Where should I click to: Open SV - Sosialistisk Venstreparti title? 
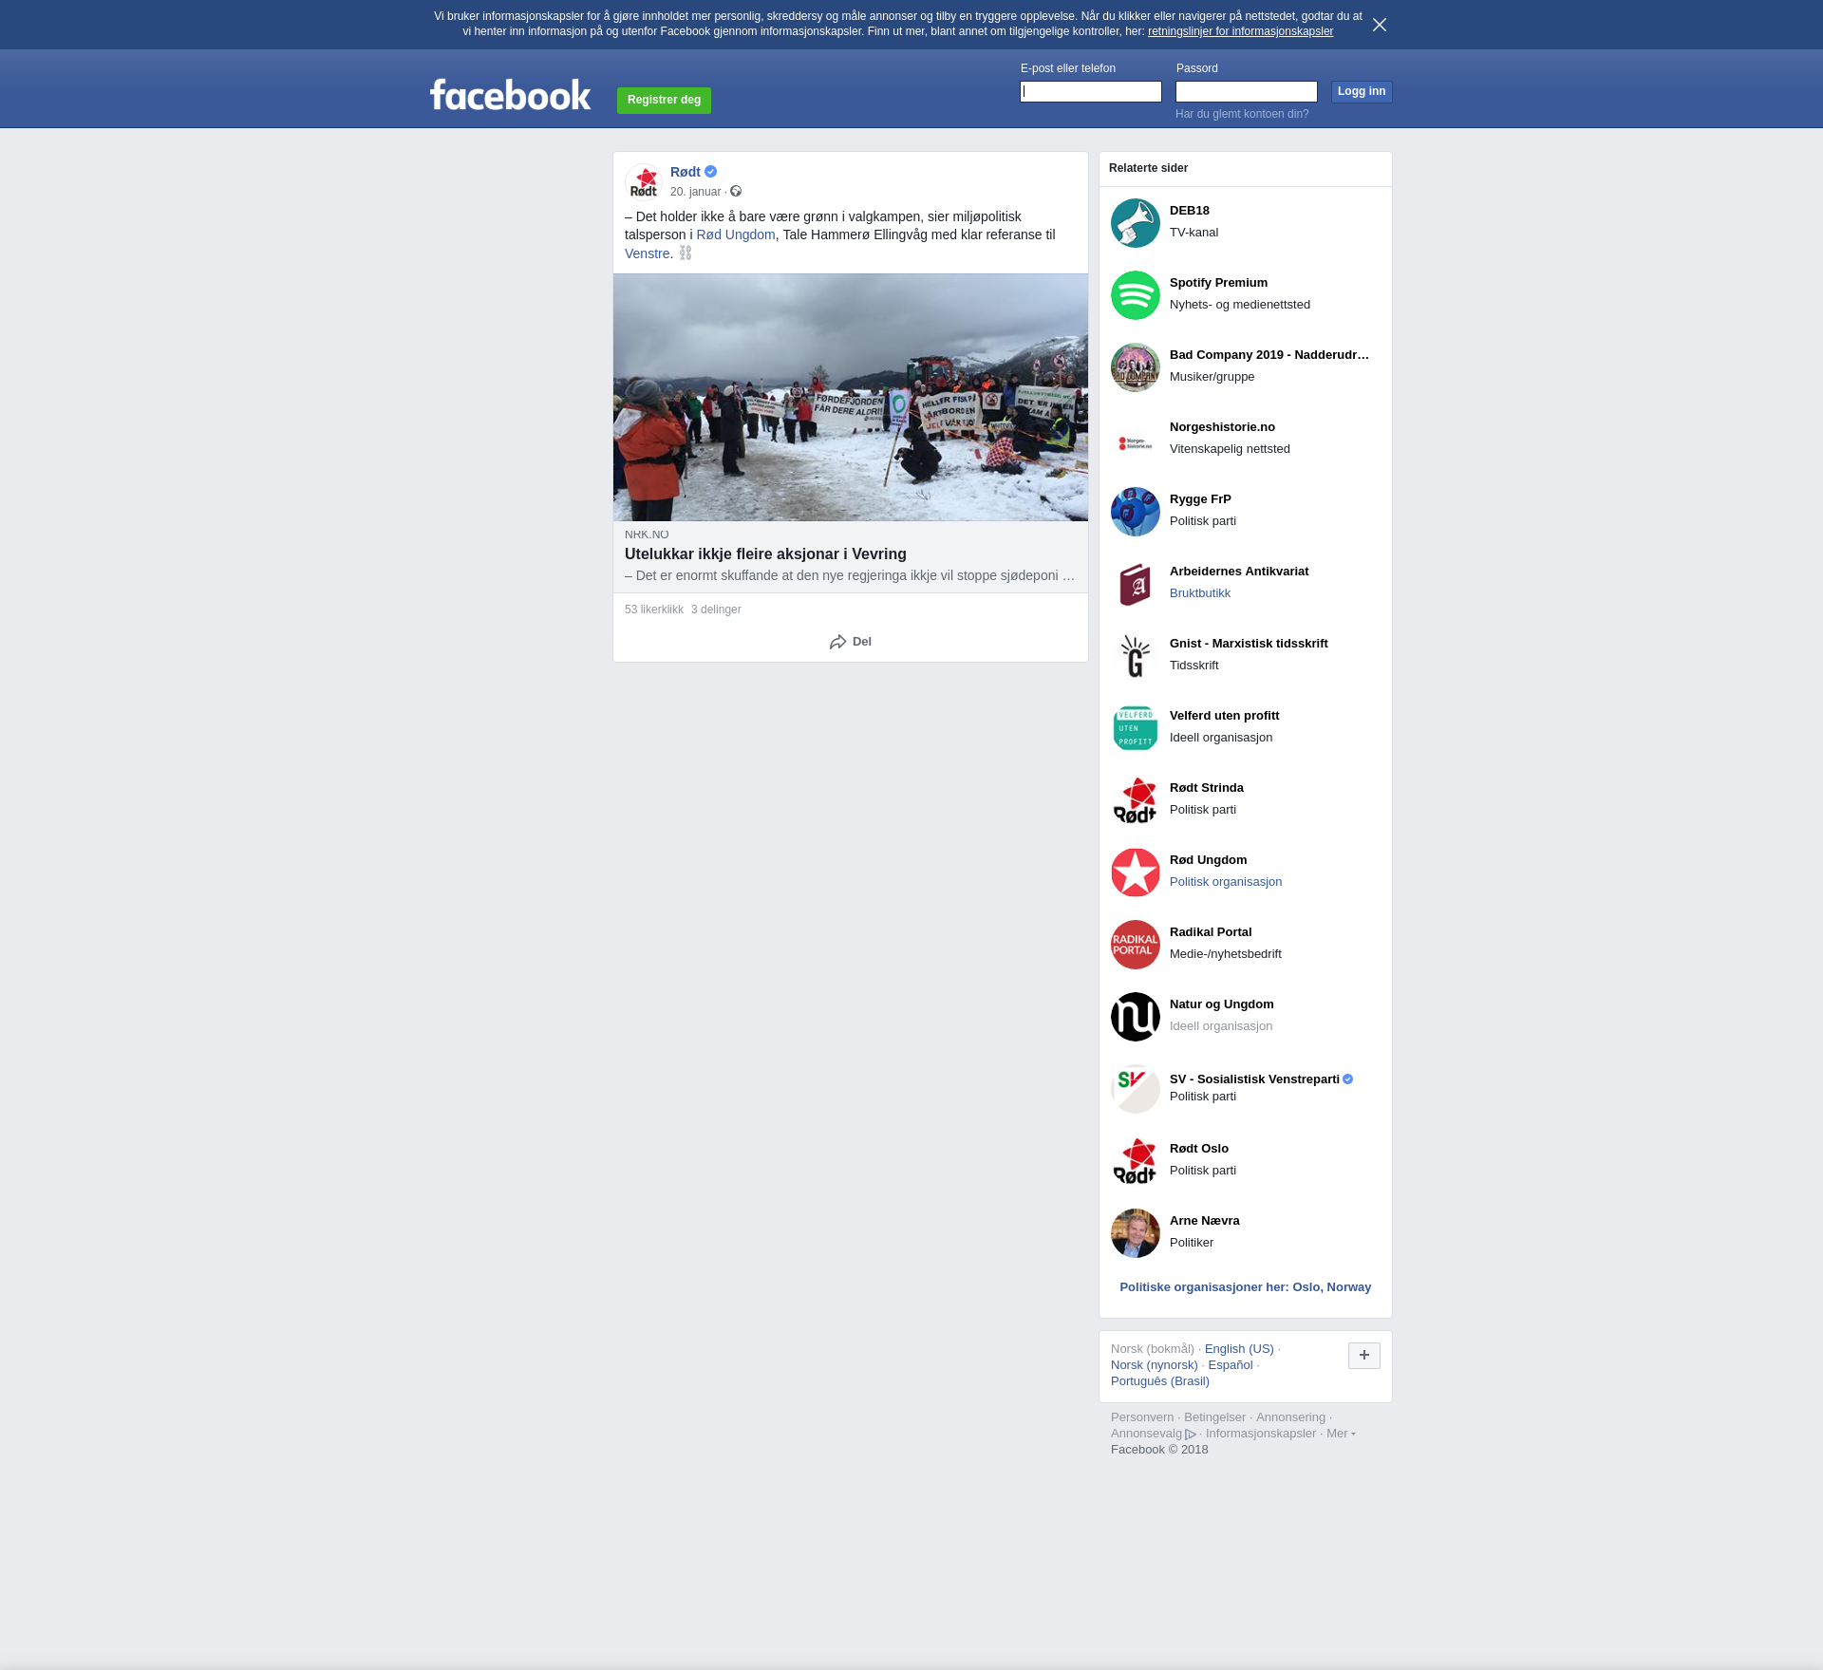click(x=1254, y=1079)
